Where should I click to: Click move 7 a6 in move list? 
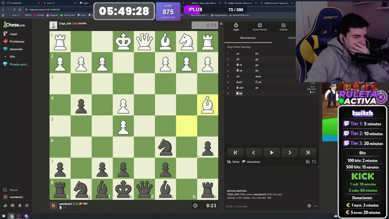coord(257,88)
